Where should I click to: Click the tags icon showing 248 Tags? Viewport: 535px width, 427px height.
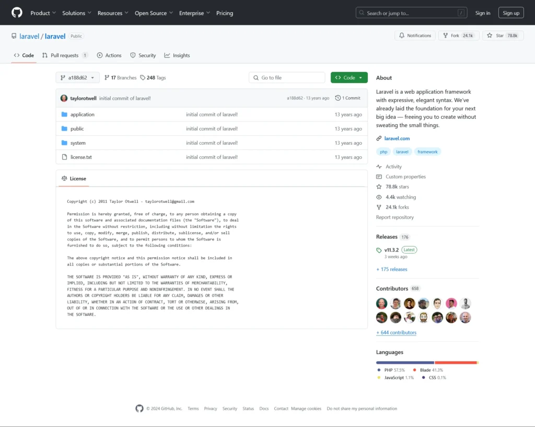[142, 77]
